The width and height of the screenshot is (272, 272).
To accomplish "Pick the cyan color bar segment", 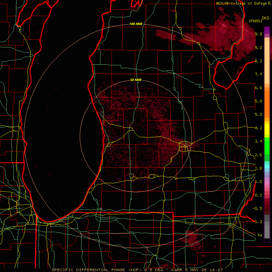I will pos(267,166).
